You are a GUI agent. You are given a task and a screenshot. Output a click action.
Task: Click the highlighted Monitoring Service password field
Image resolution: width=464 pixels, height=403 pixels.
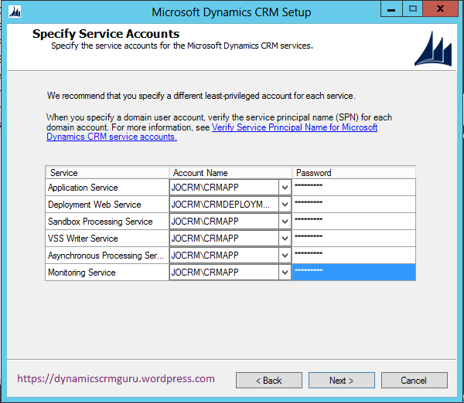(x=353, y=273)
